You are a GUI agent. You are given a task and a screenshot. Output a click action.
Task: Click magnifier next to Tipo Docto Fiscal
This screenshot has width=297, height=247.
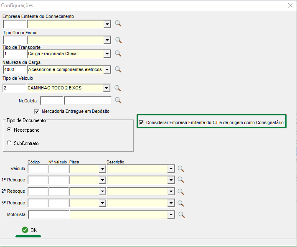point(118,40)
